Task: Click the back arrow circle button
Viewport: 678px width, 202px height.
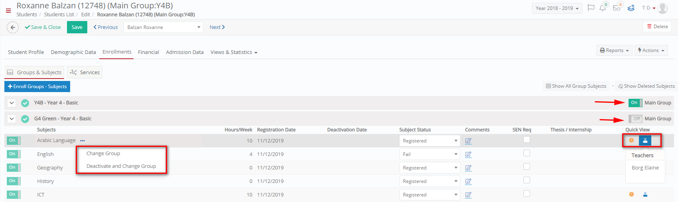Action: 13,27
